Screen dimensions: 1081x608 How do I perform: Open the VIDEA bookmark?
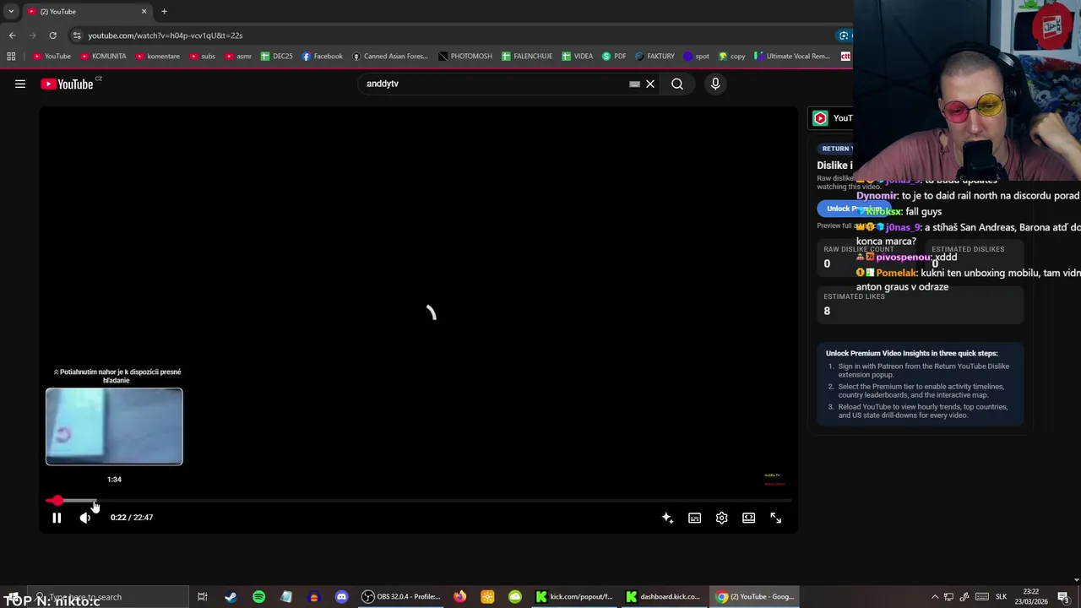(x=577, y=57)
